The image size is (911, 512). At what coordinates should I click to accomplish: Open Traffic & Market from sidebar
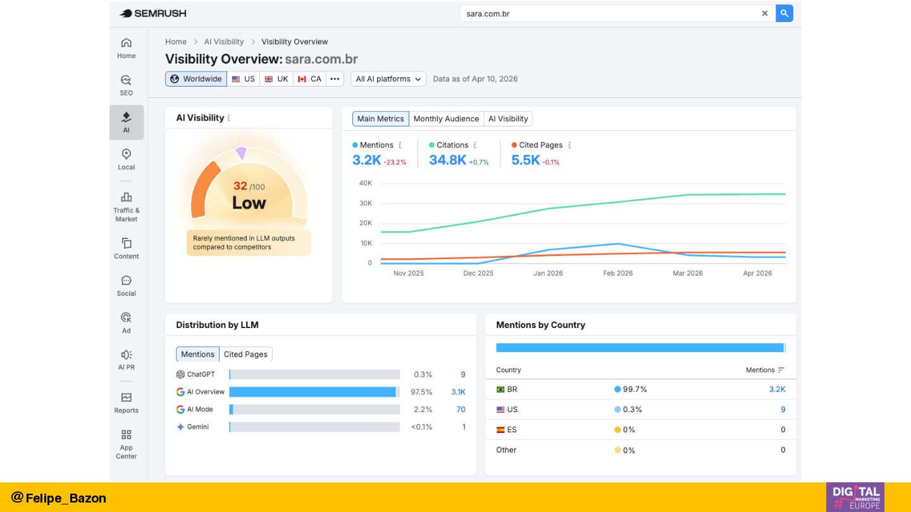[126, 206]
